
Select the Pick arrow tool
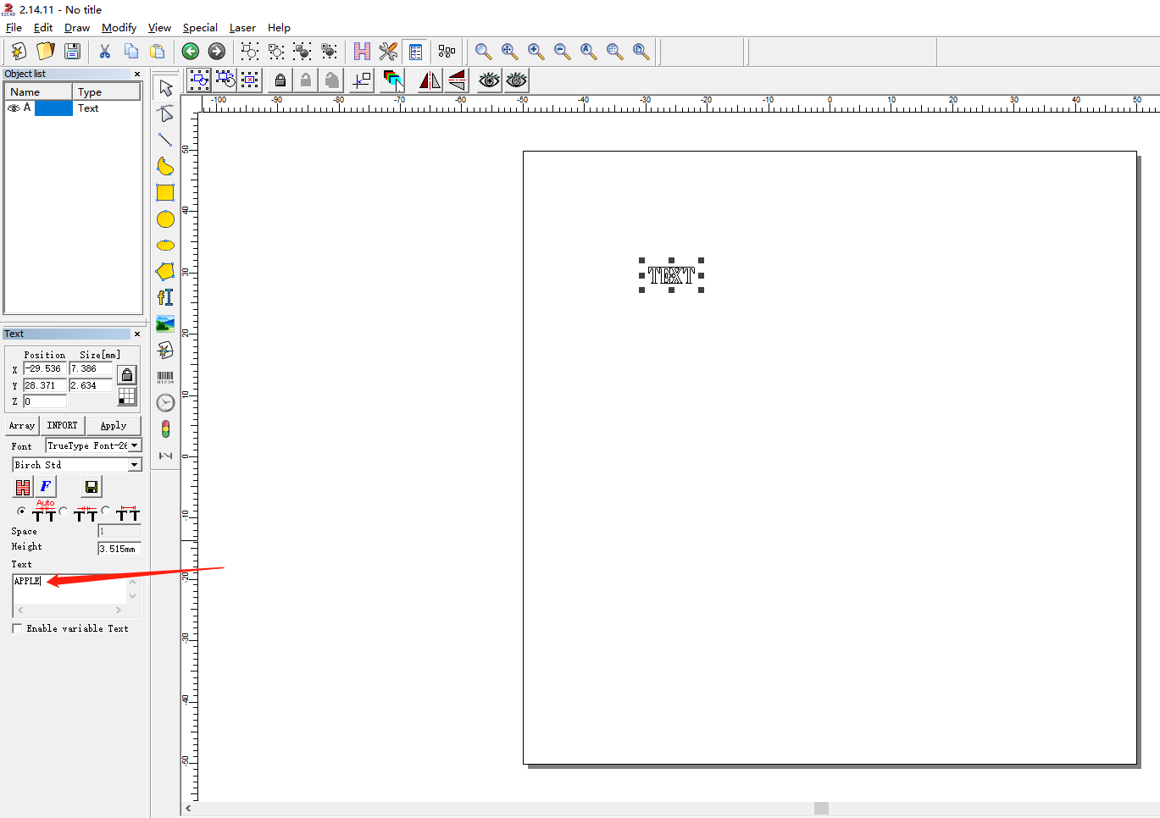[x=165, y=88]
